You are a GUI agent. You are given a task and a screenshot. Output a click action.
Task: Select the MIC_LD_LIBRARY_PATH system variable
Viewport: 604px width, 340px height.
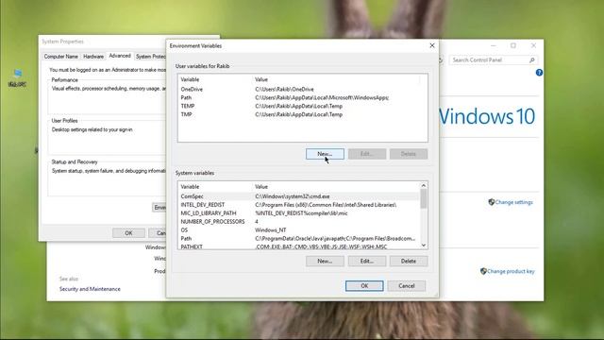[x=299, y=213]
